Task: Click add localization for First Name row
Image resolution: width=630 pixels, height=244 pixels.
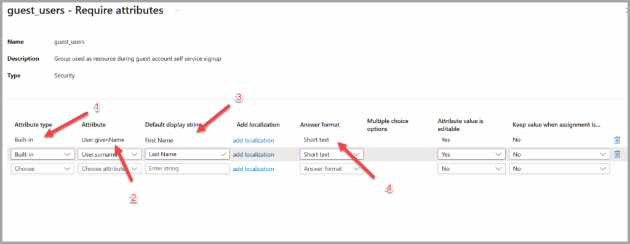Action: tap(253, 141)
